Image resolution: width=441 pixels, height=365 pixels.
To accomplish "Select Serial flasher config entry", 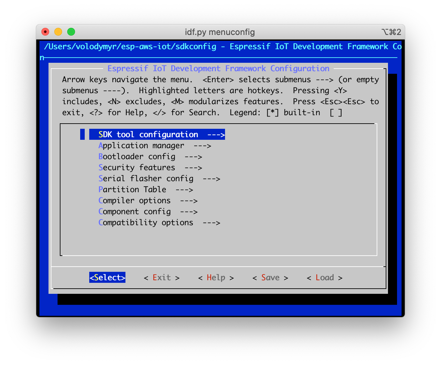I will (x=146, y=179).
